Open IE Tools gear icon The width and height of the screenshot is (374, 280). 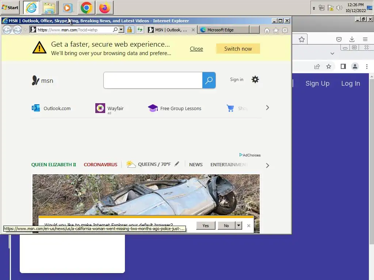[x=285, y=31]
